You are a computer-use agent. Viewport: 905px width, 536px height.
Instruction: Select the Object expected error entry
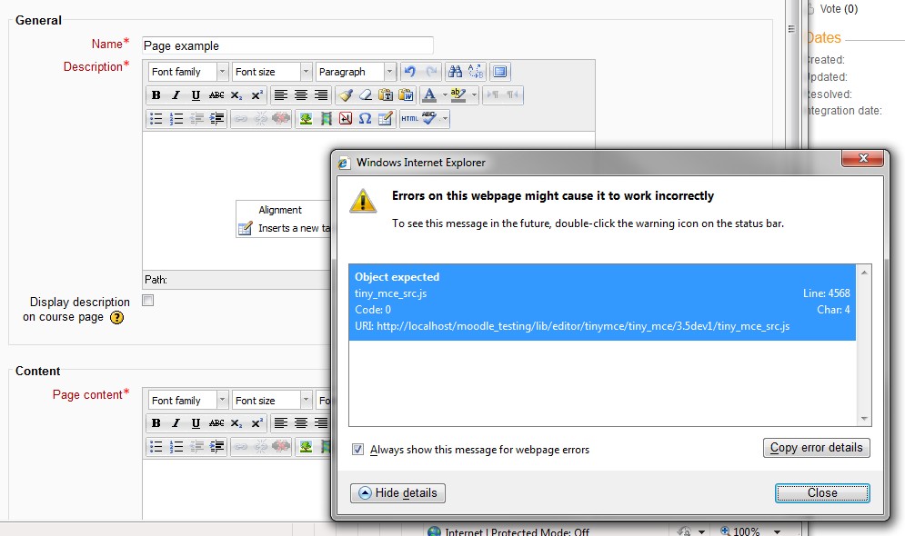[x=602, y=302]
